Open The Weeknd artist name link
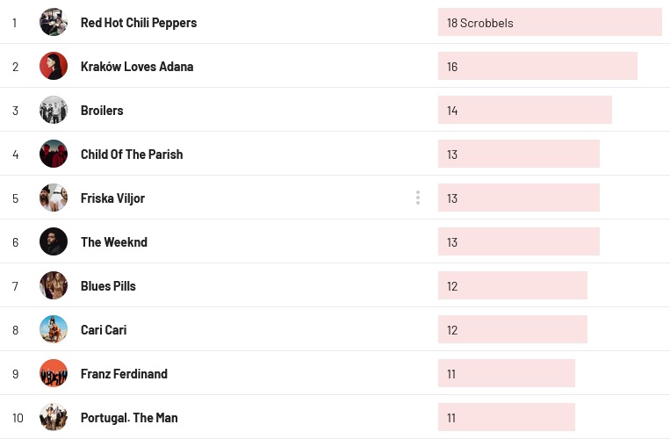Screen dimensions: 670x439 pyautogui.click(x=114, y=242)
